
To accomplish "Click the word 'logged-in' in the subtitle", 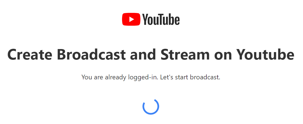I will [143, 78].
